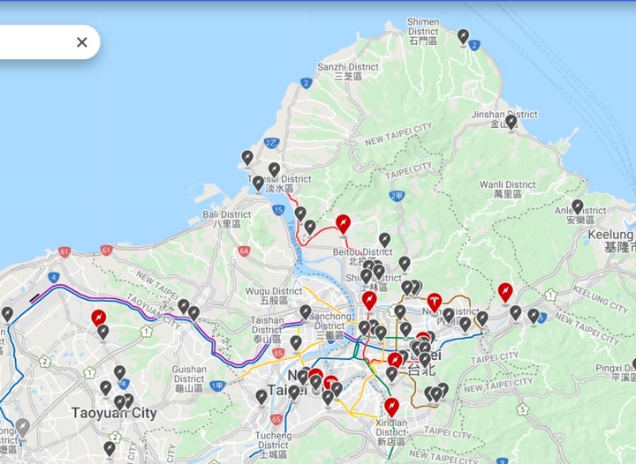Open the red charger pin in northern Taoyuan
The width and height of the screenshot is (636, 464).
(x=99, y=318)
